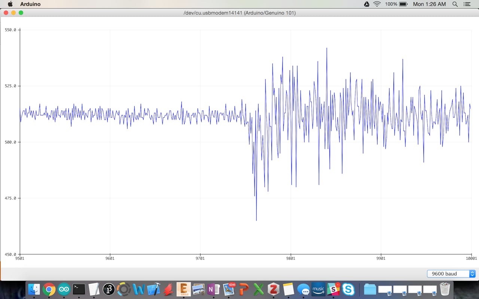Open Notification Center list icon
479x299 pixels.
click(x=467, y=4)
